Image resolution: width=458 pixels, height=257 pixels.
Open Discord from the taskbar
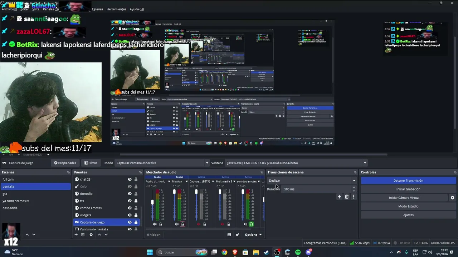pyautogui.click(x=308, y=252)
